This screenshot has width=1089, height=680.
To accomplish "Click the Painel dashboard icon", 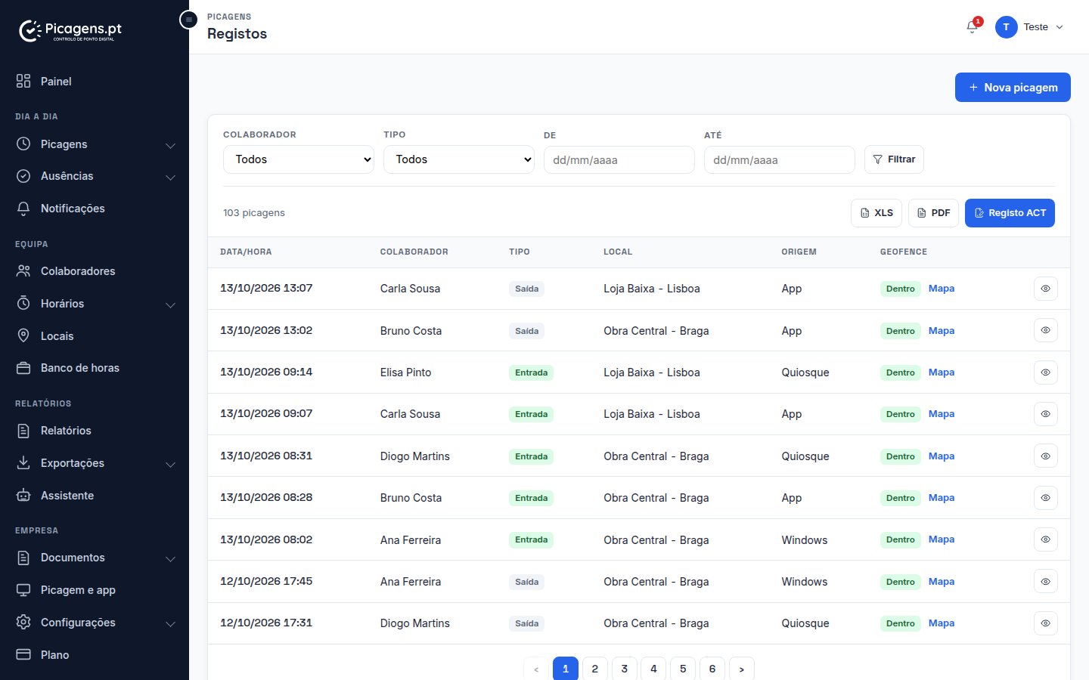I will click(23, 81).
